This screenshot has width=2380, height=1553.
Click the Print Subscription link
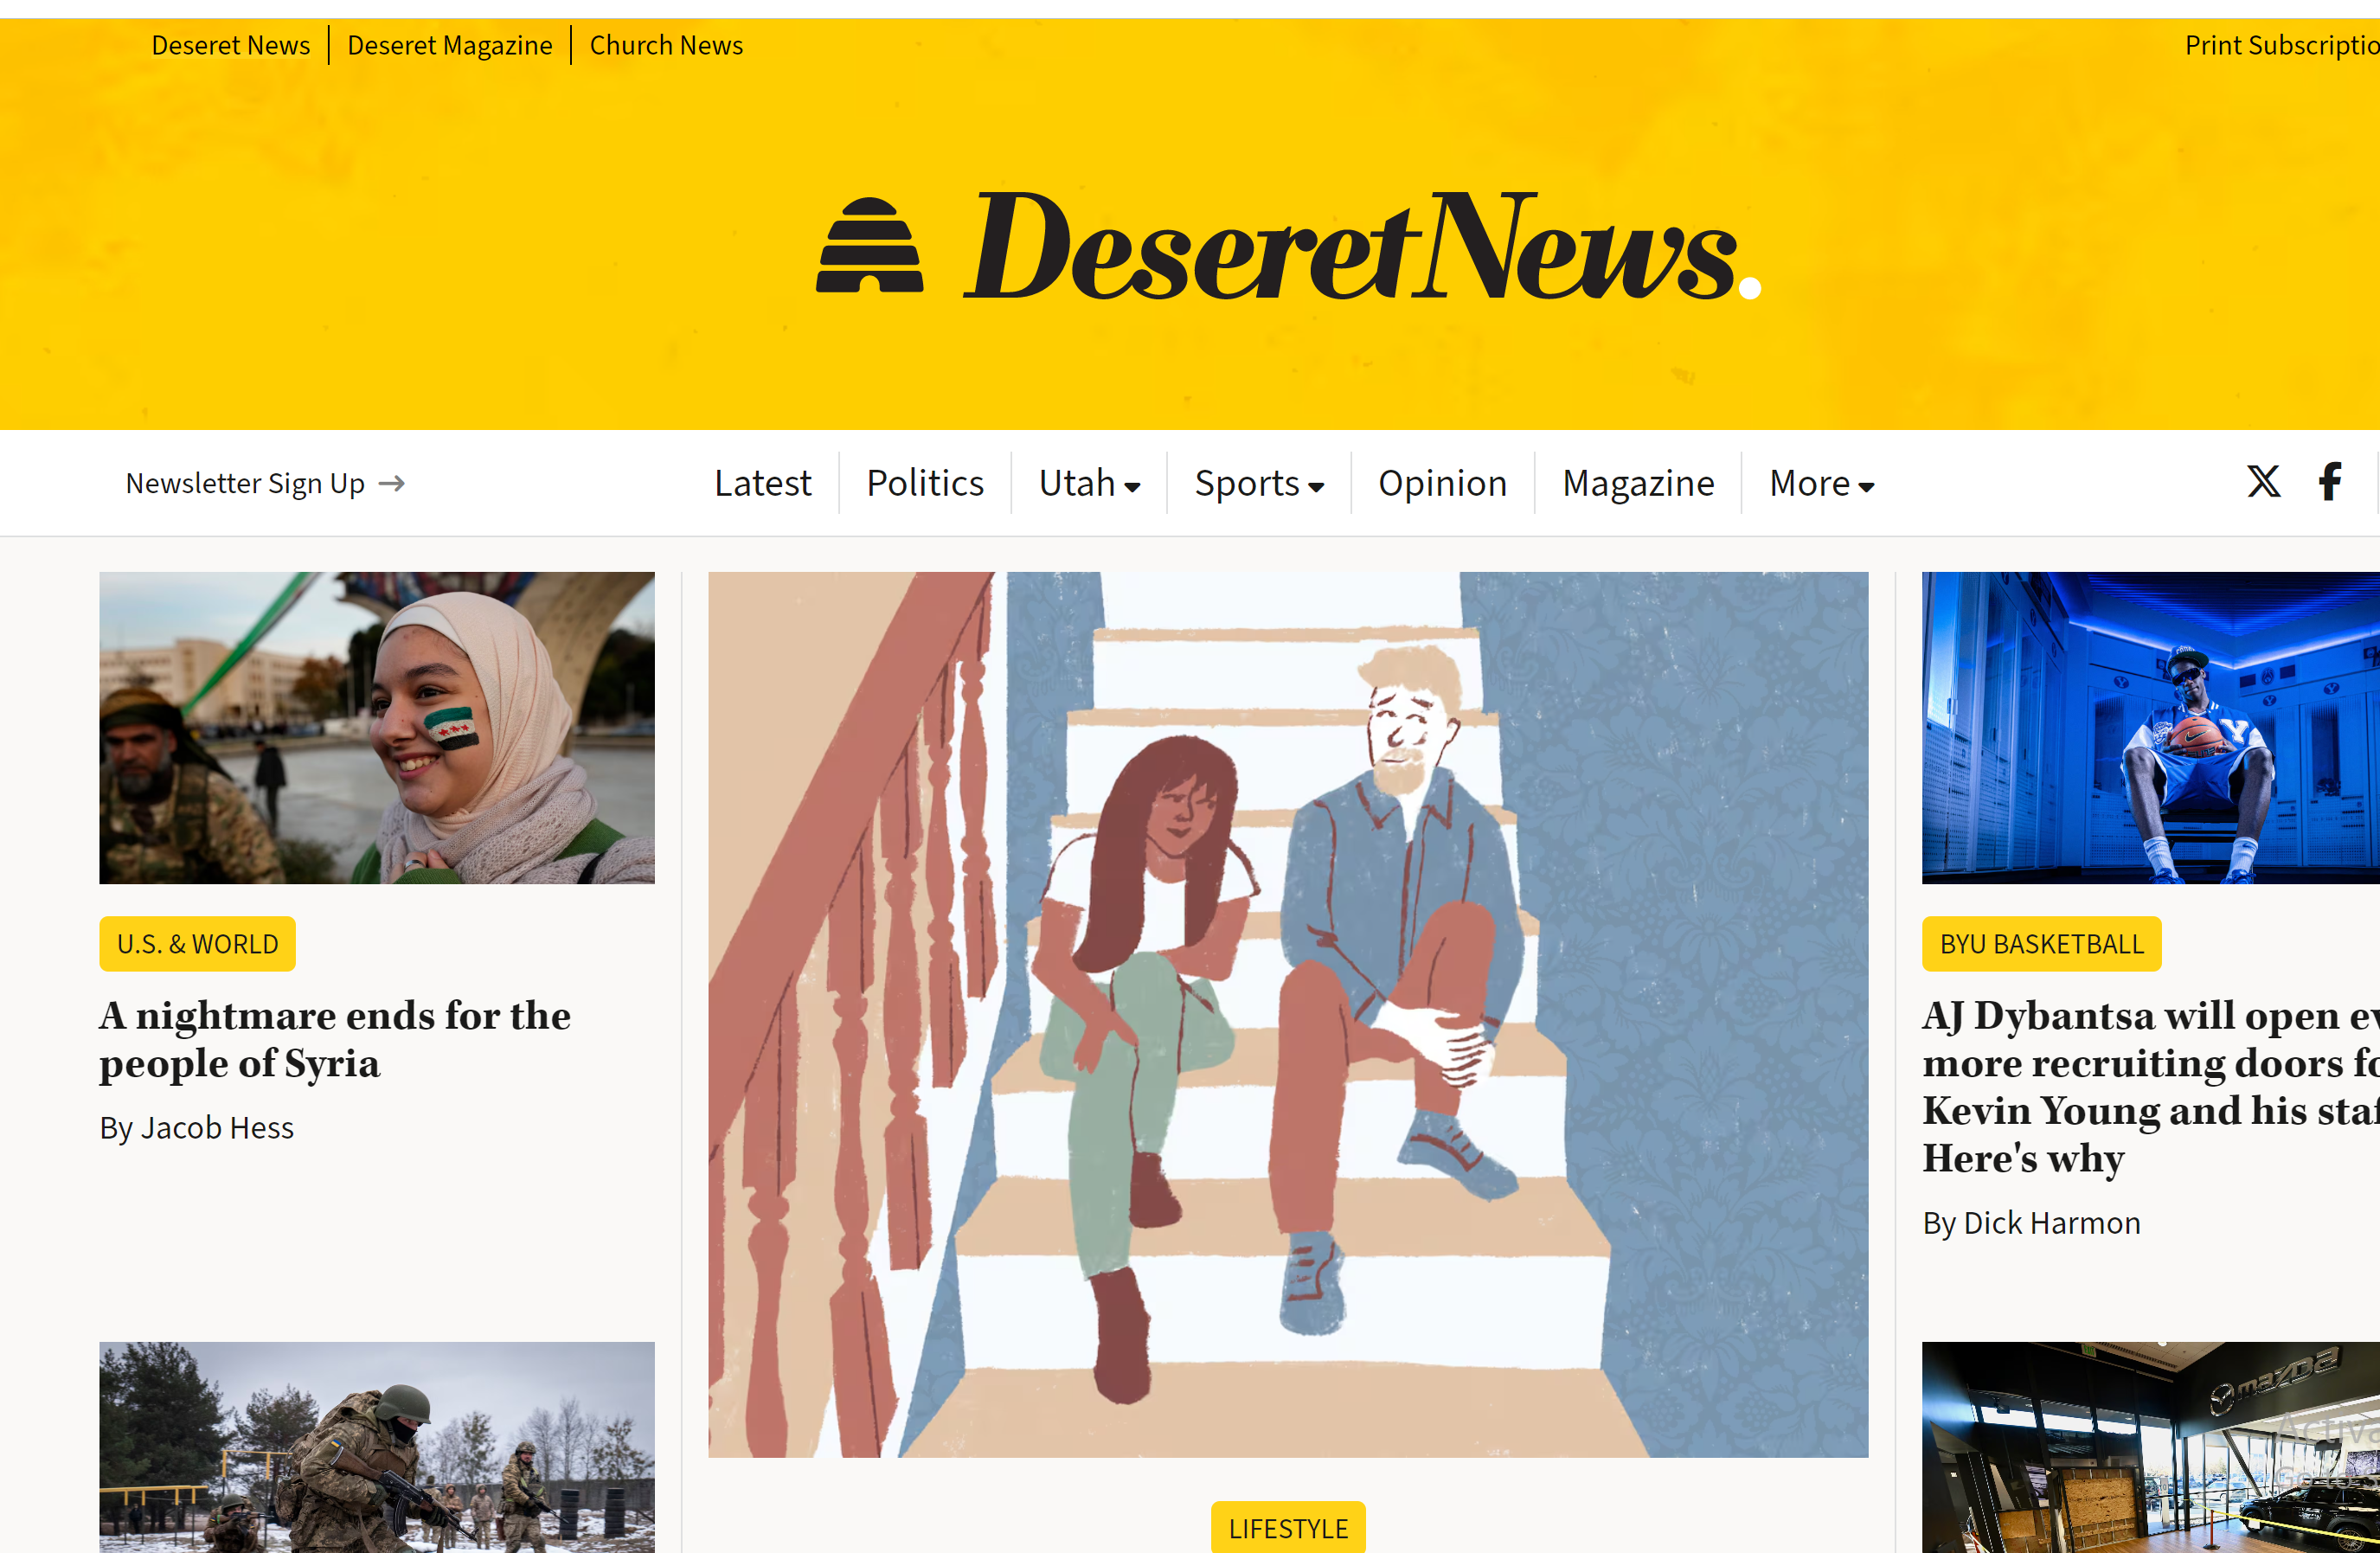coord(2281,45)
